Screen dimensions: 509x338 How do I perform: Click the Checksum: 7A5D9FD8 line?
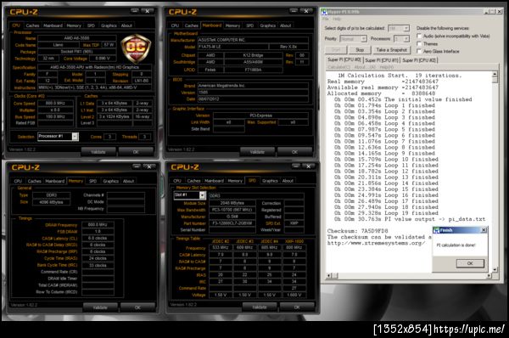pyautogui.click(x=357, y=231)
